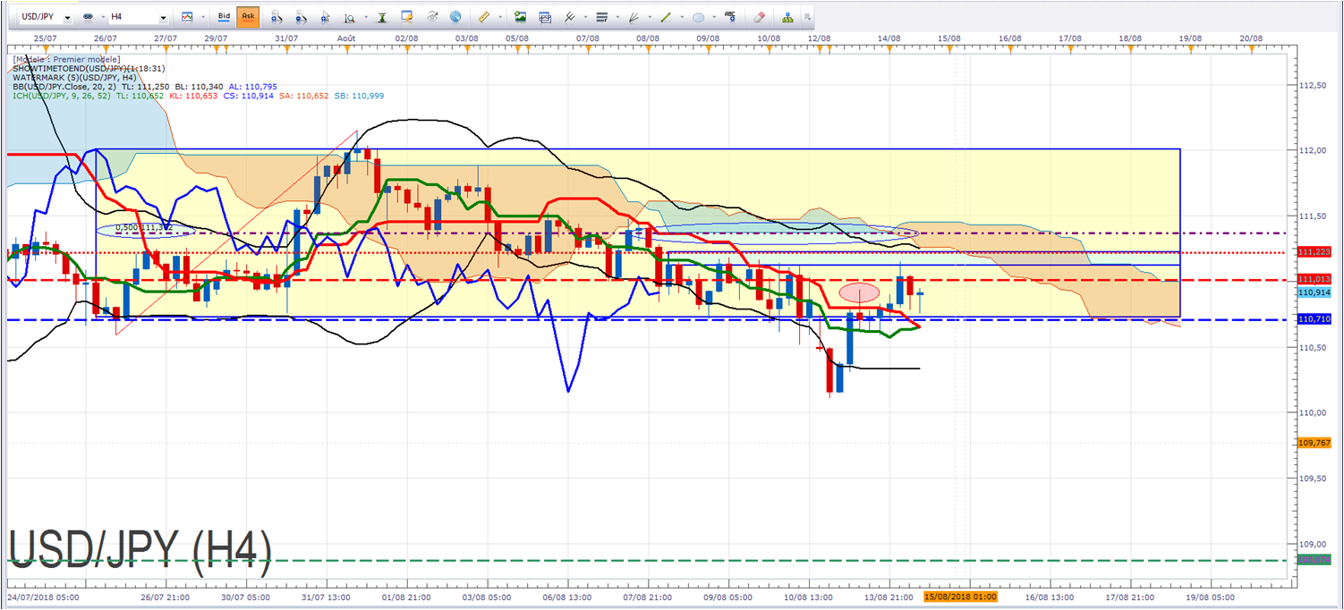Click the orange 15/08/2018 01:00 time marker

point(959,596)
